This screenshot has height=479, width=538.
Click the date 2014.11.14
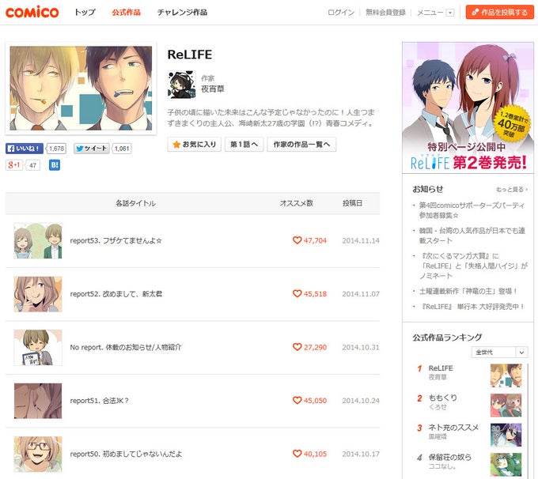(361, 241)
